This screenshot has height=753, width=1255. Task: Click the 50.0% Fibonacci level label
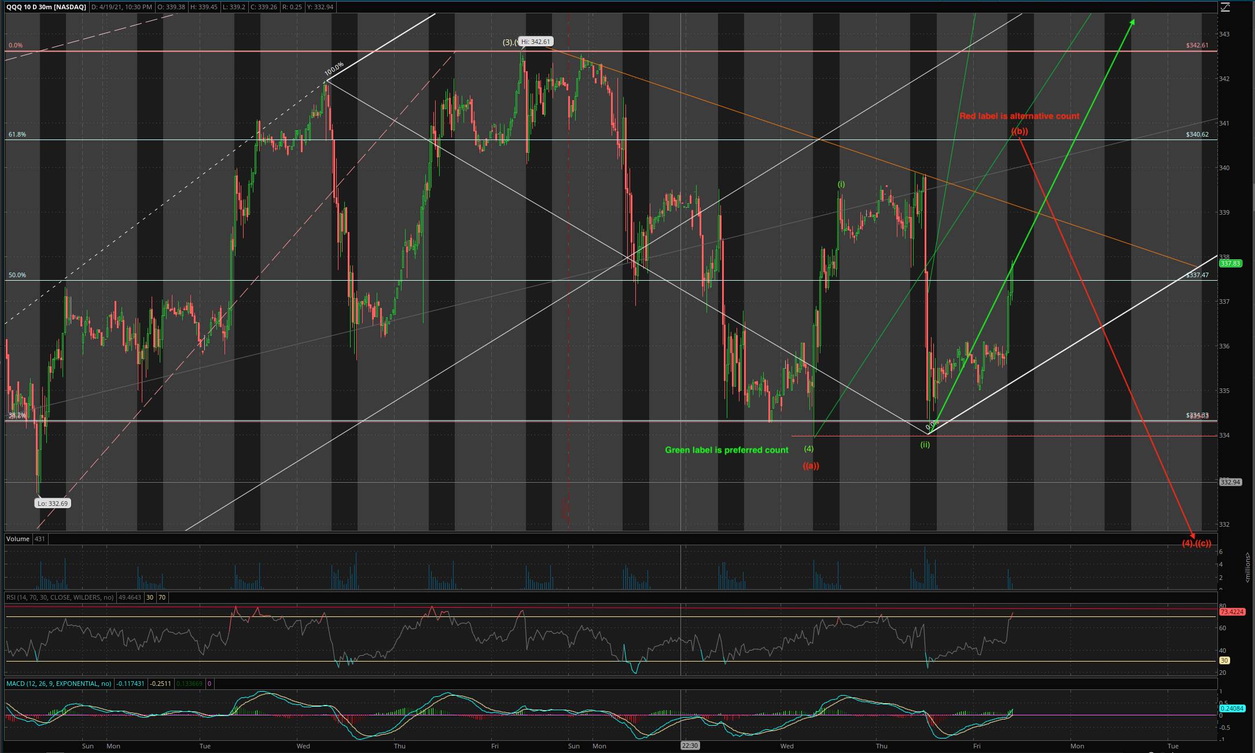(x=17, y=275)
